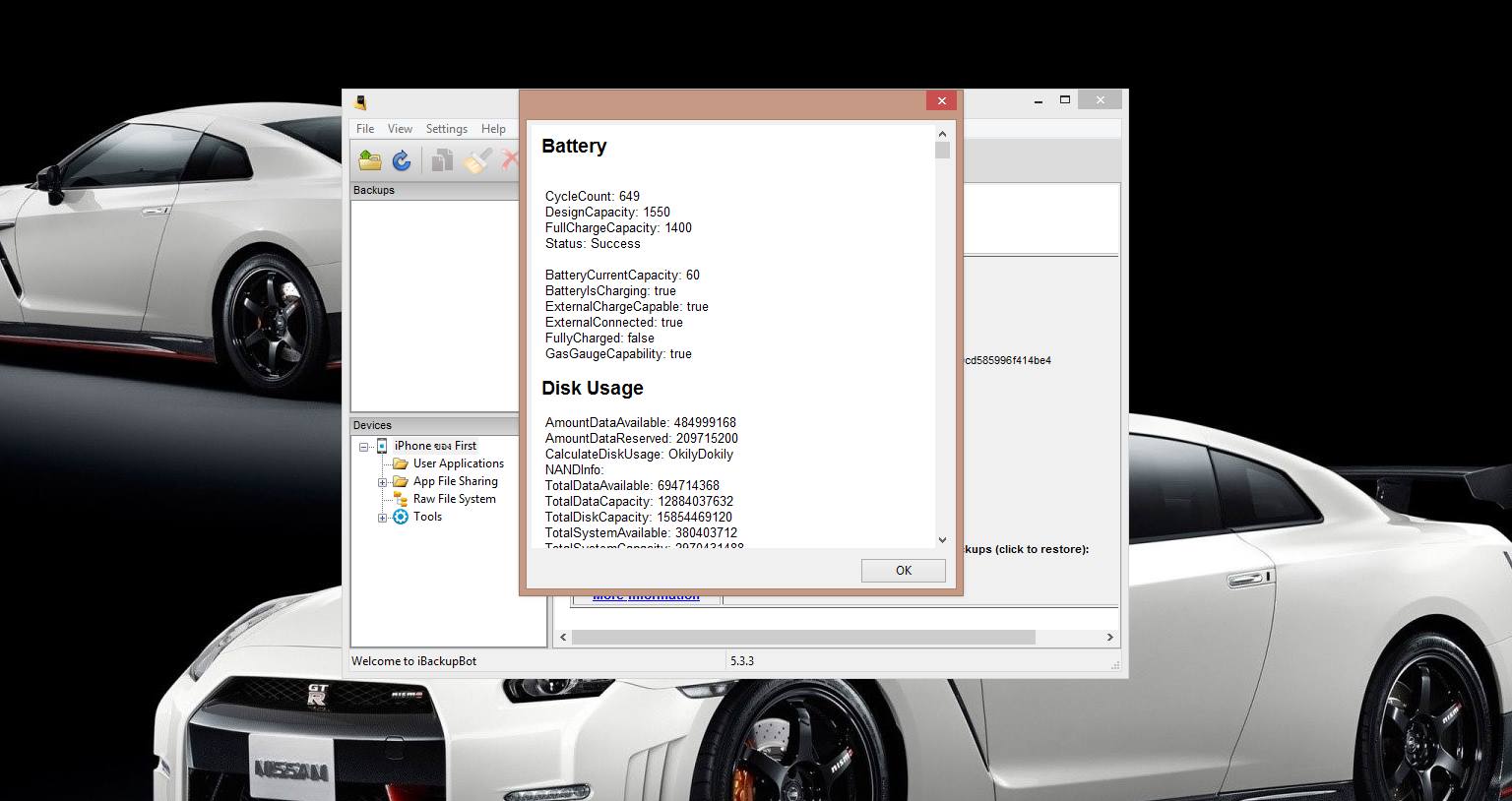
Task: Expand the App File Sharing node
Action: point(383,482)
